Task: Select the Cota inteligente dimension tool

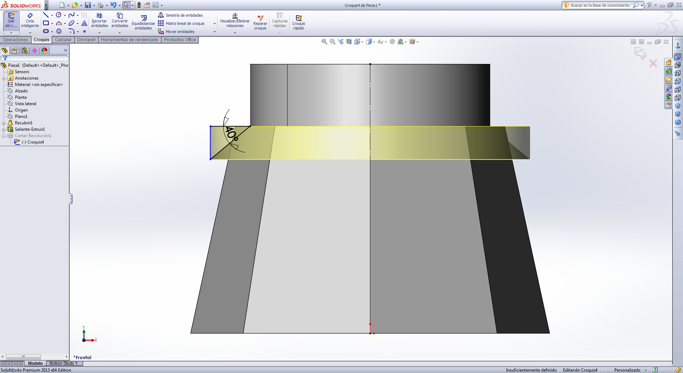Action: pyautogui.click(x=30, y=21)
